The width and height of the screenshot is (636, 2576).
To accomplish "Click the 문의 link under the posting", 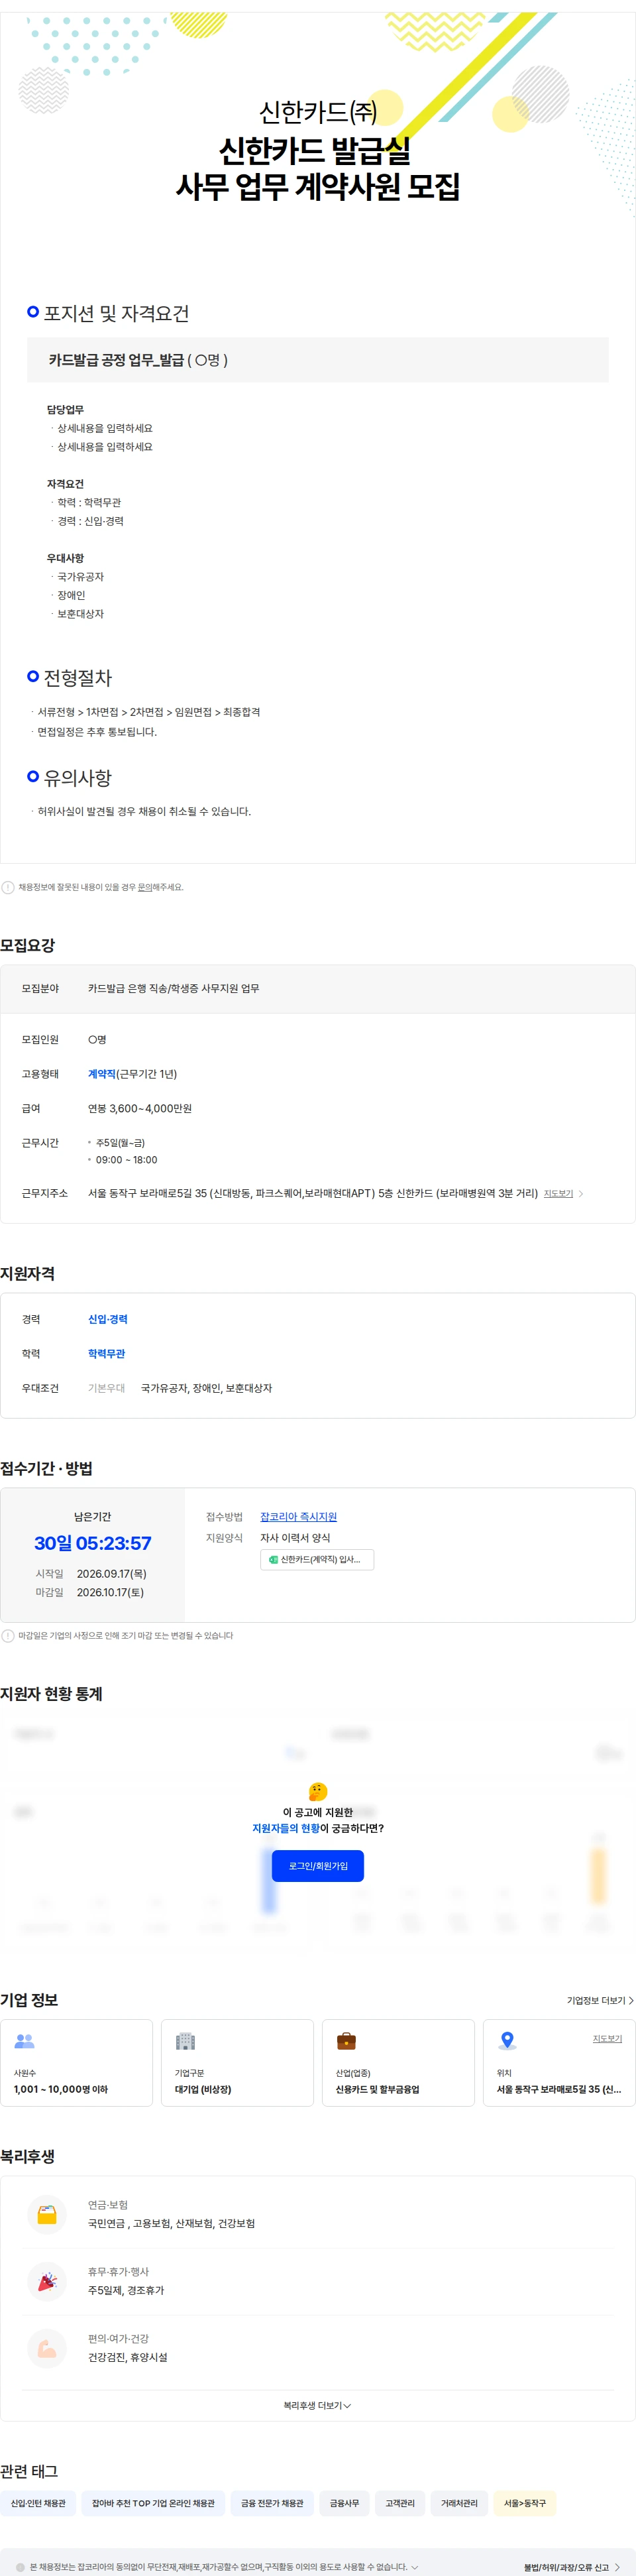I will tap(145, 887).
